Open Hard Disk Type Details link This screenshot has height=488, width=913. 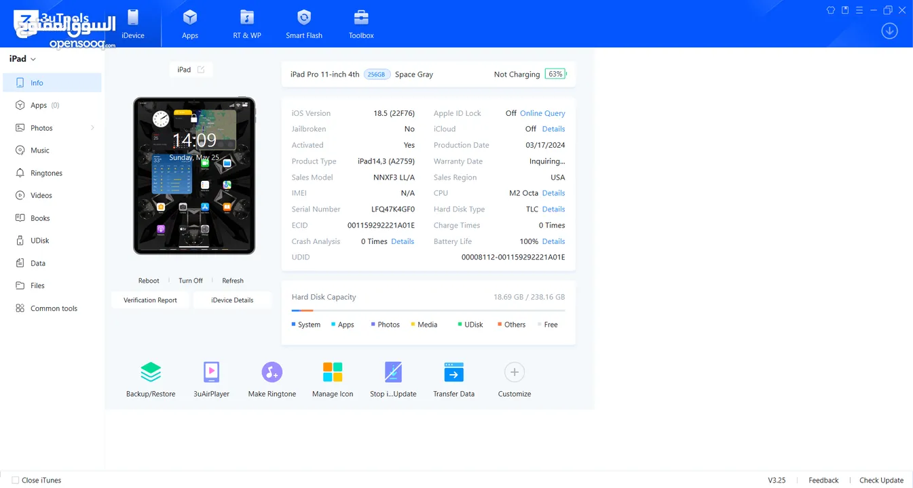click(x=553, y=209)
